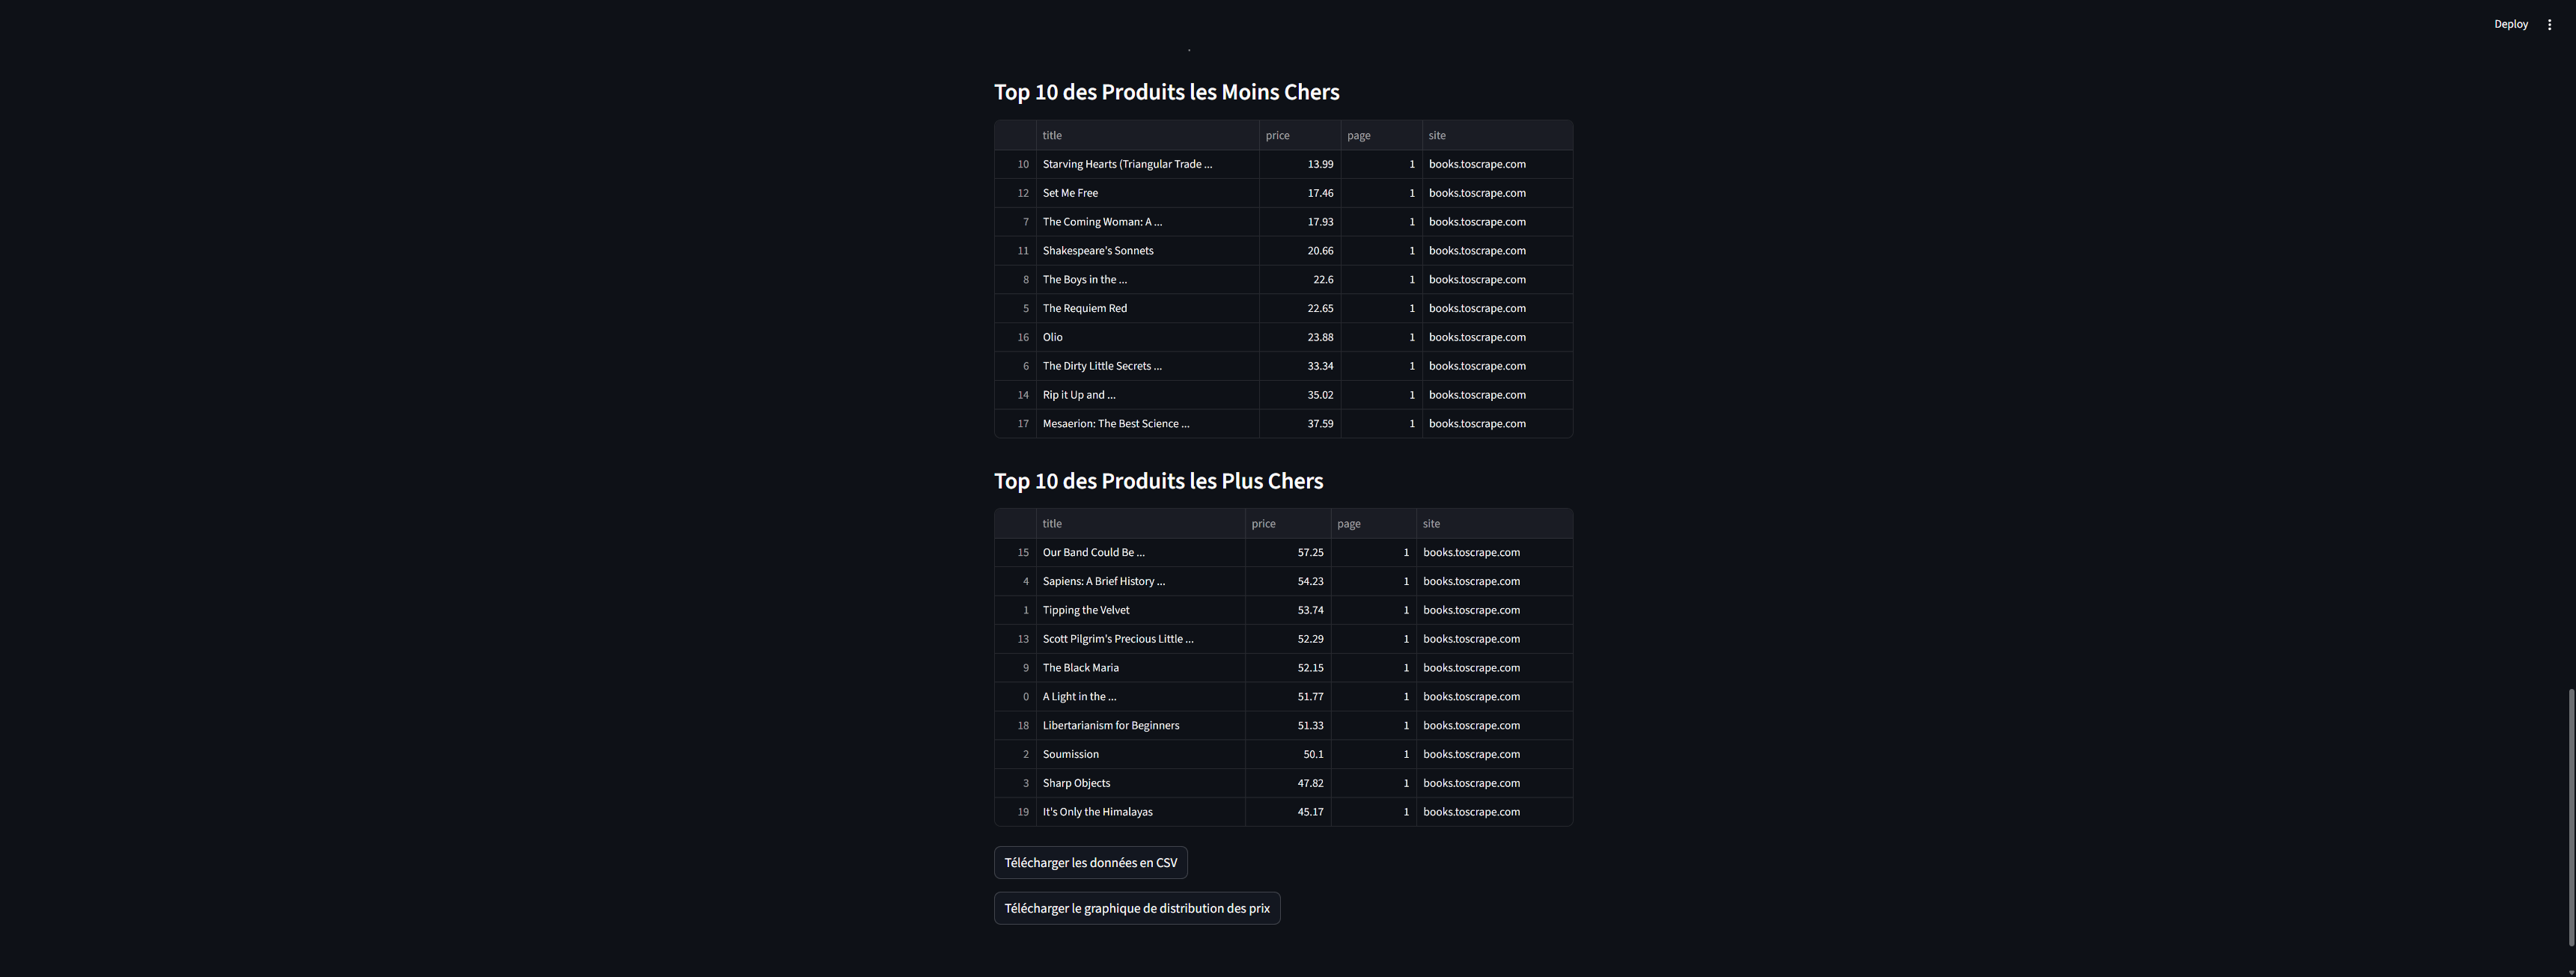
Task: Click Télécharger les données en CSV
Action: tap(1090, 862)
